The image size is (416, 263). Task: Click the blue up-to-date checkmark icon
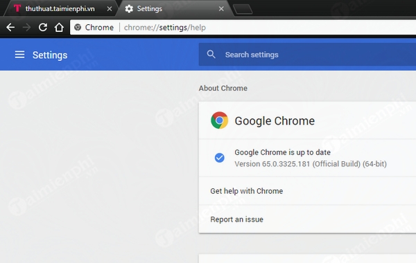pos(219,158)
